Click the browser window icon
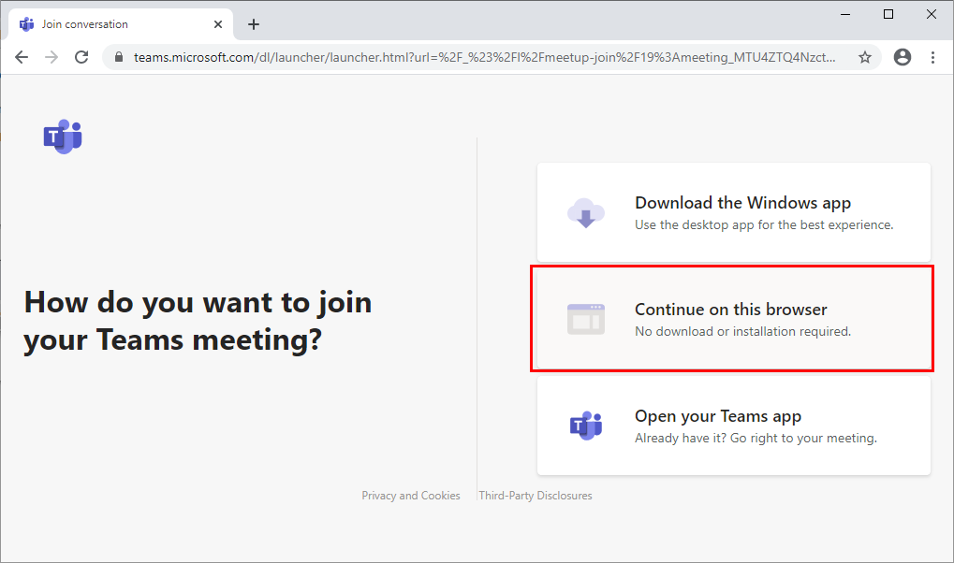This screenshot has height=563, width=954. pyautogui.click(x=586, y=319)
